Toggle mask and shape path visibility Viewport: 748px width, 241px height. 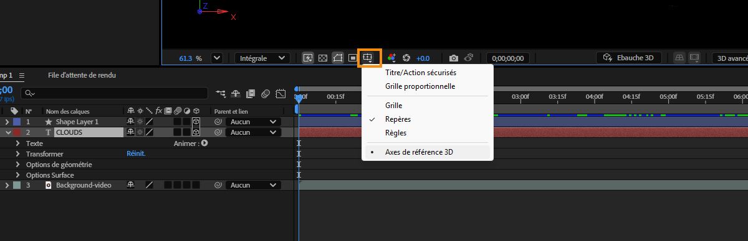pos(338,58)
